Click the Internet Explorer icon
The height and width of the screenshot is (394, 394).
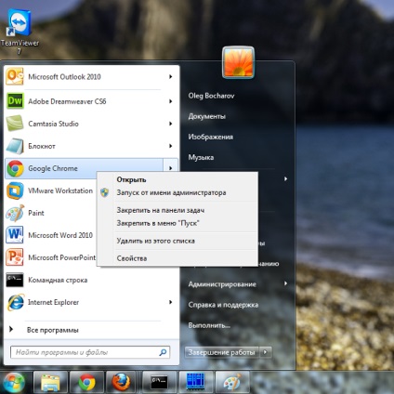coord(15,302)
